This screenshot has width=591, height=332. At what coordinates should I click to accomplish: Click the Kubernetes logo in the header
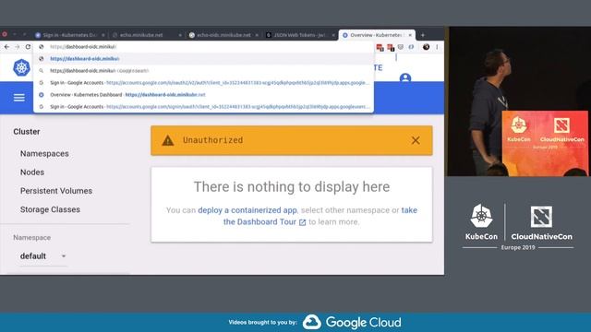[21, 67]
